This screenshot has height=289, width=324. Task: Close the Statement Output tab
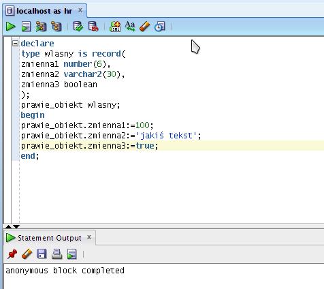tap(89, 237)
